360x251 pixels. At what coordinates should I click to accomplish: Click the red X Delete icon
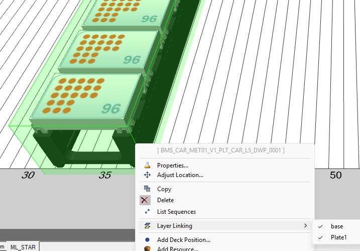coord(145,200)
